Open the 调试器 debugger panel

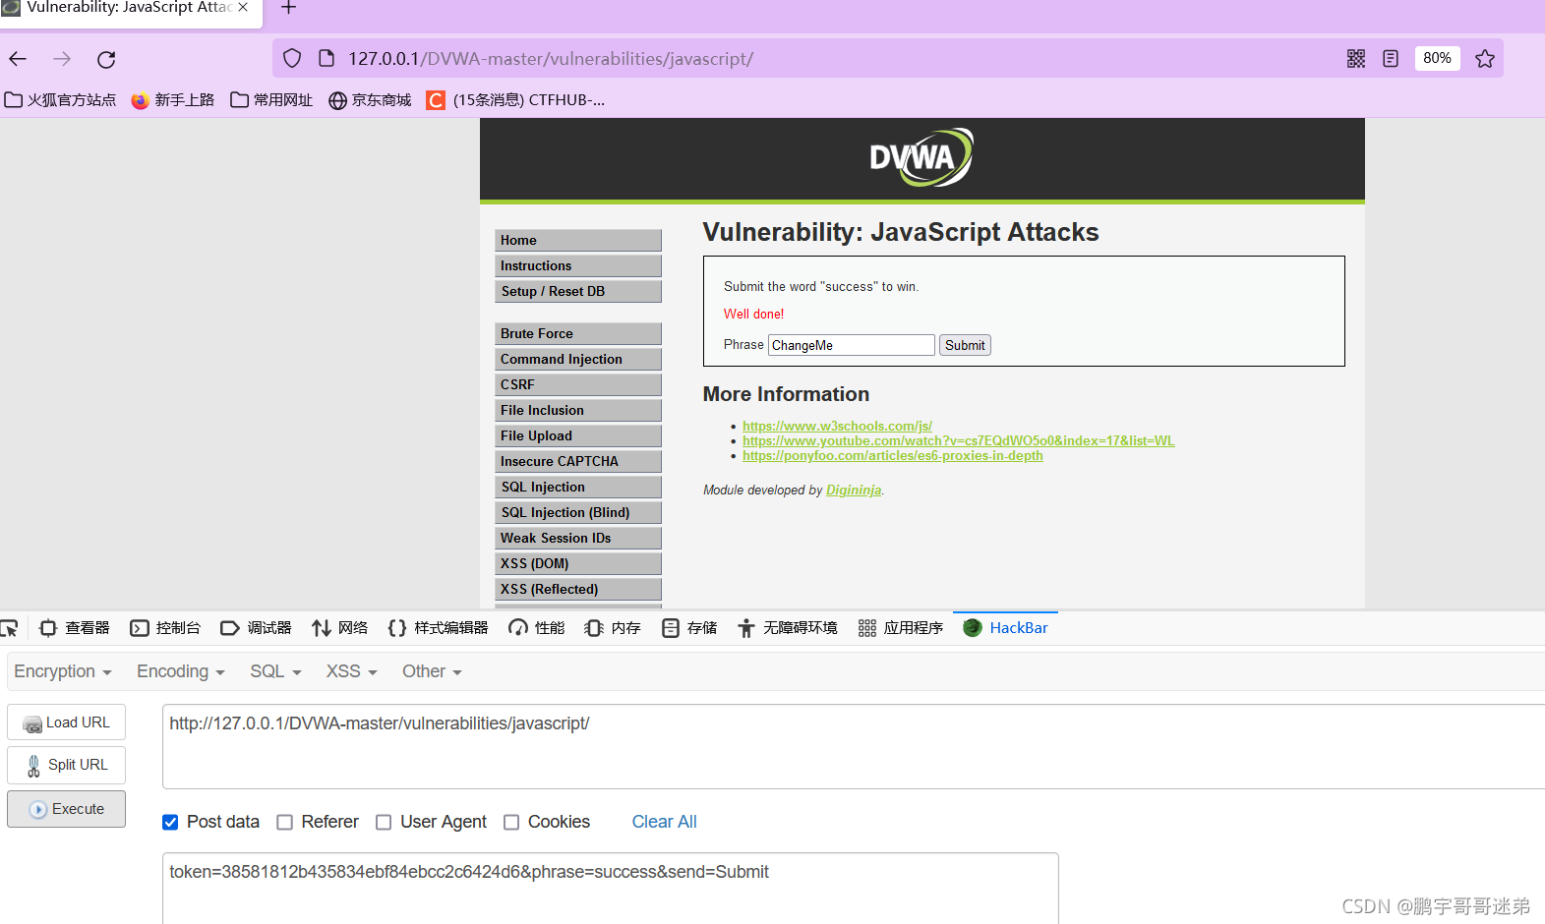pos(256,628)
